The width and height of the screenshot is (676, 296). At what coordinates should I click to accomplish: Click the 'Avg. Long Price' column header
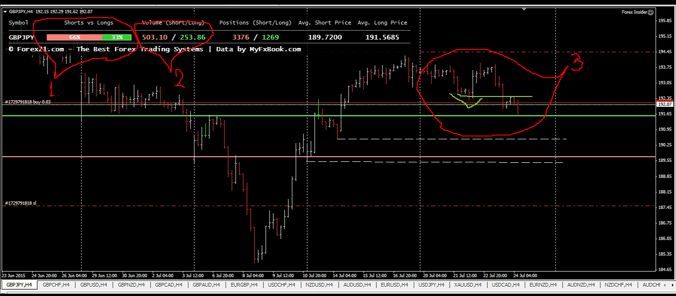pyautogui.click(x=382, y=23)
